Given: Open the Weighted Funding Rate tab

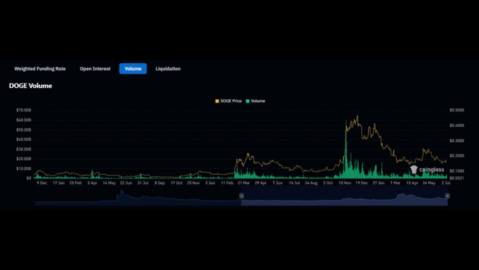Looking at the screenshot, I should tap(40, 69).
